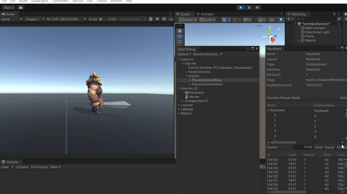The image size is (347, 194).
Task: Open search window icon in Hierarchy
Action: click(339, 19)
